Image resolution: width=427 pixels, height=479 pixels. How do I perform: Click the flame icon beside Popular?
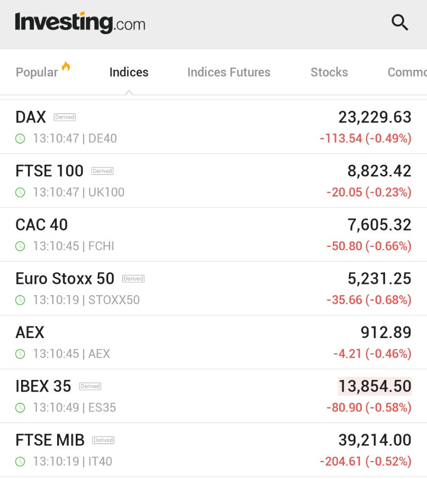coord(66,66)
